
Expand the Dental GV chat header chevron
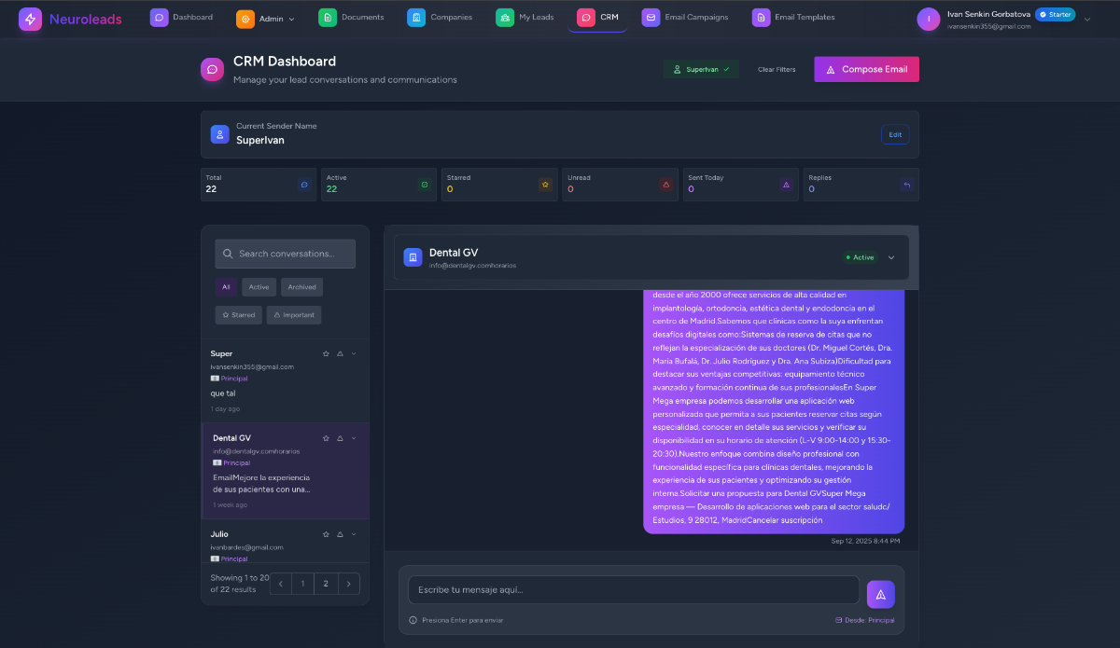tap(891, 257)
